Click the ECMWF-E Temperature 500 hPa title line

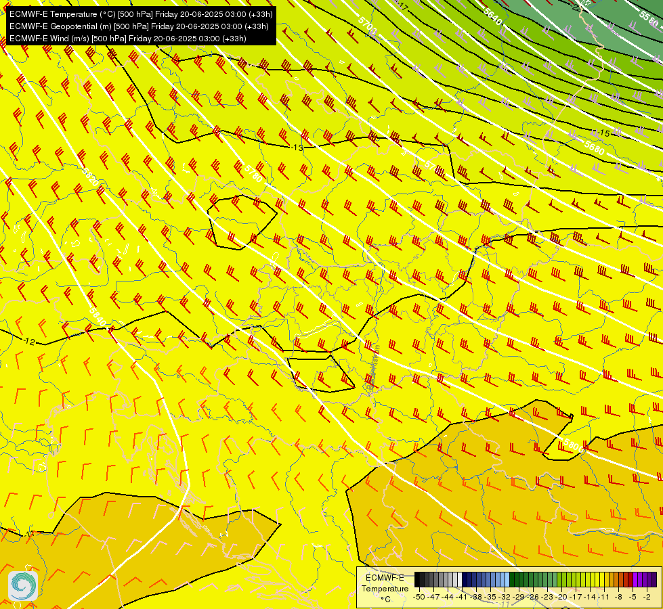click(141, 14)
